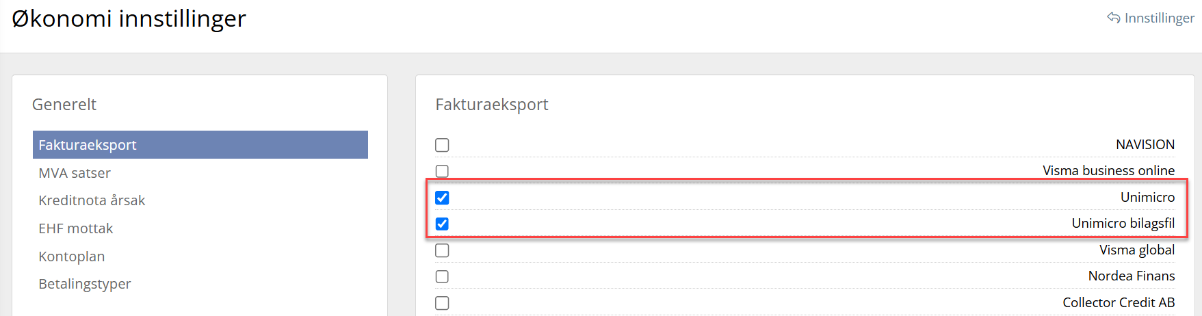Open the MVA satser section

(x=75, y=173)
